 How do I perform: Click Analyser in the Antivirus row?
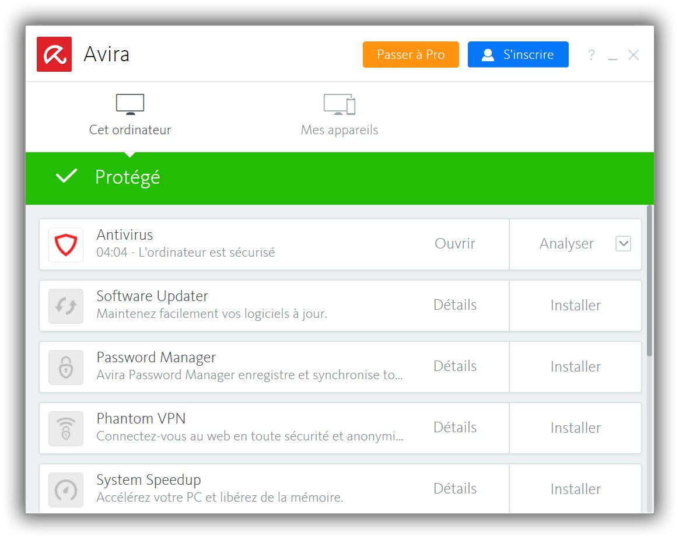(566, 244)
